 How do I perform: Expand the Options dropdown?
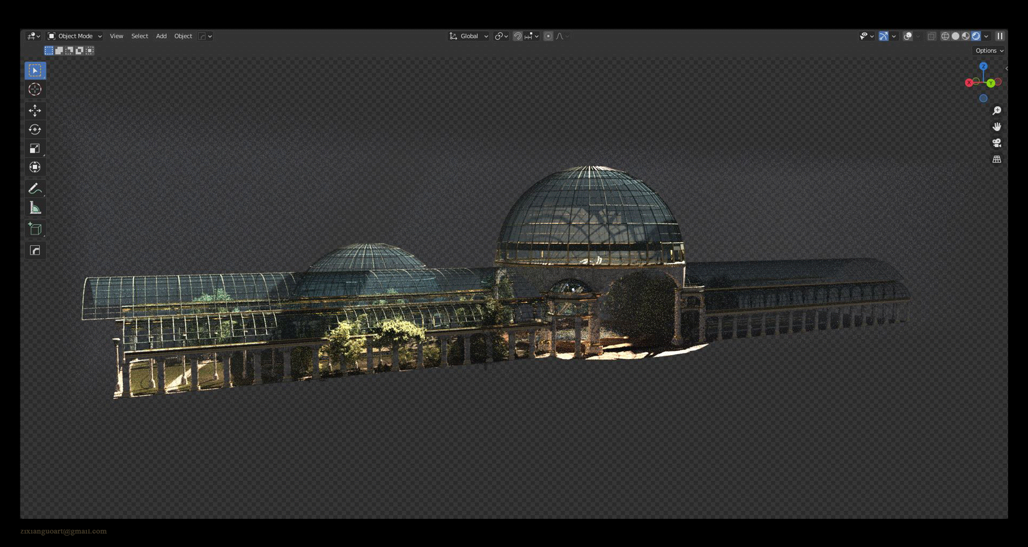989,51
